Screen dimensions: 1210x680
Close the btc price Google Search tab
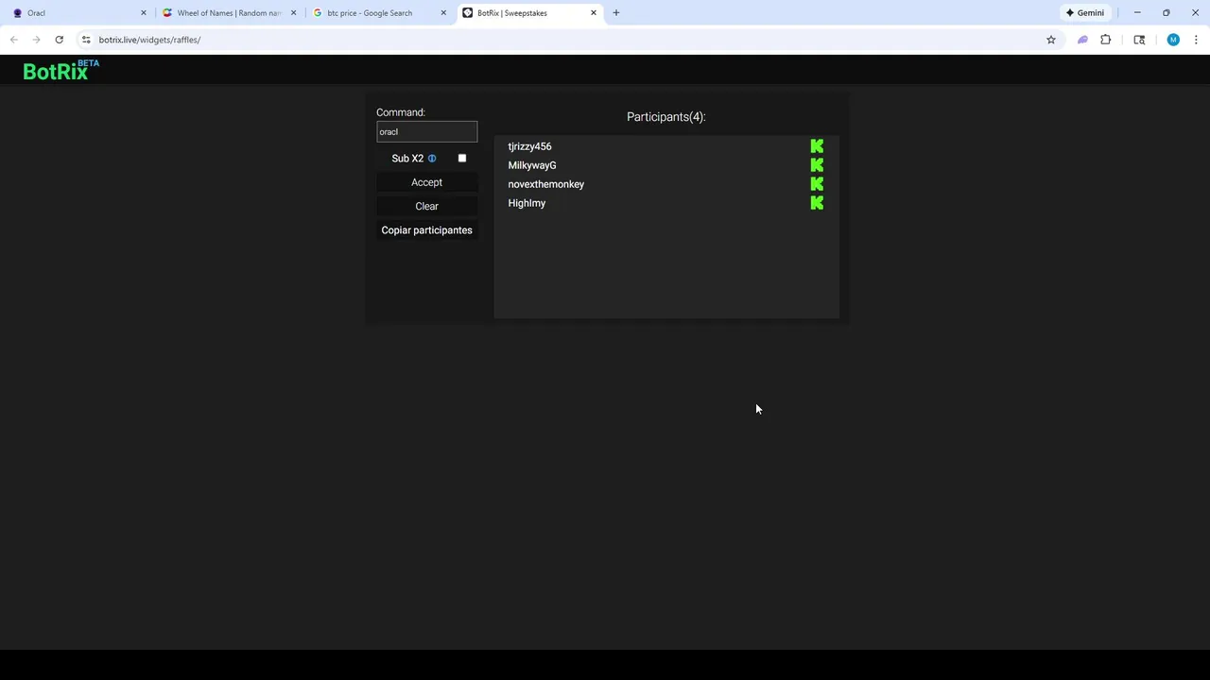pos(443,13)
